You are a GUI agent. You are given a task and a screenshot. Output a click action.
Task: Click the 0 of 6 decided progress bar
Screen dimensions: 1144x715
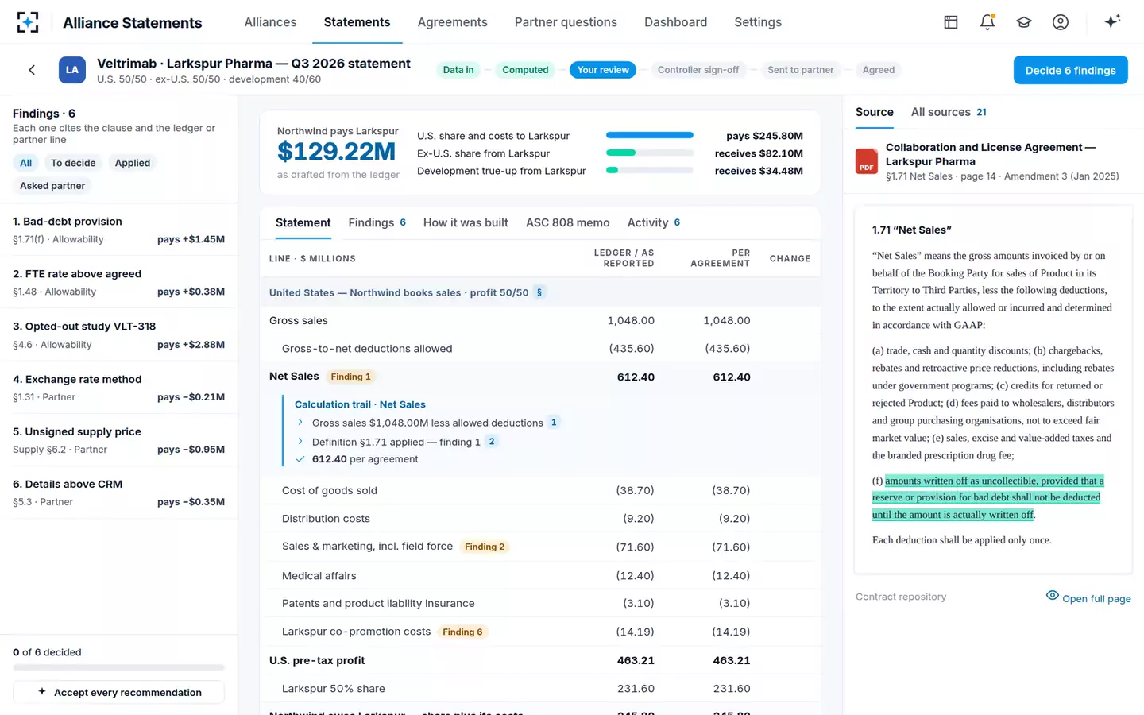point(119,667)
